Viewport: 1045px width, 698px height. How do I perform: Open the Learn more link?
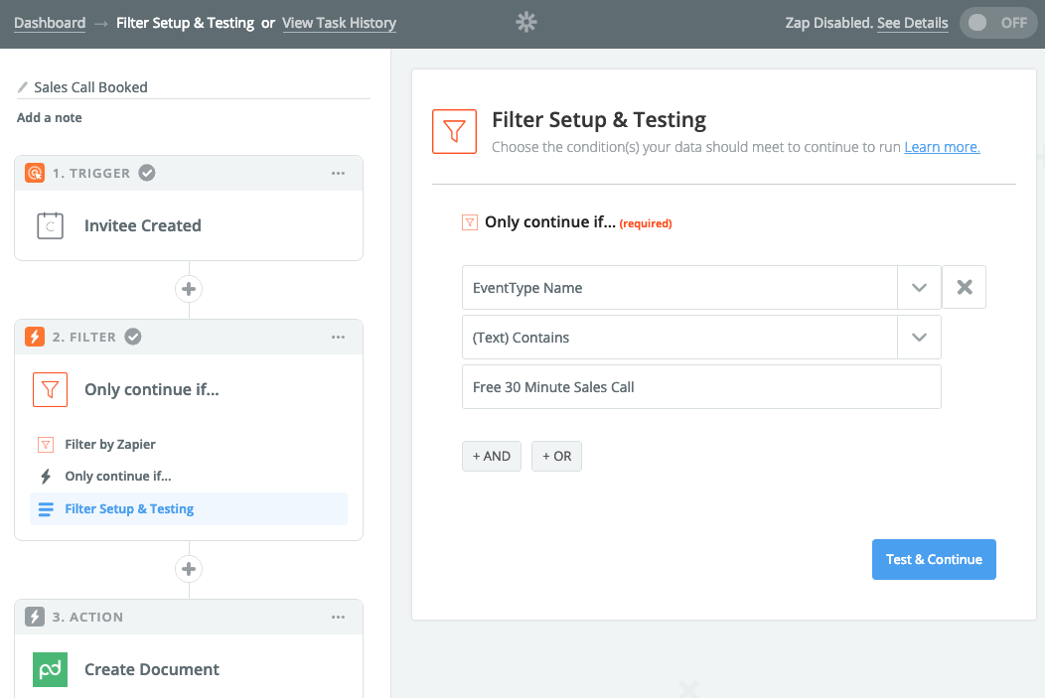pyautogui.click(x=942, y=147)
